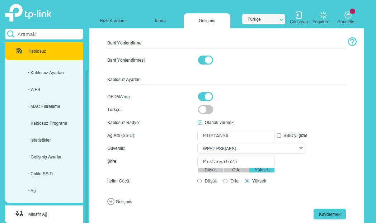Select the Gelişmiş tab

[x=207, y=21]
